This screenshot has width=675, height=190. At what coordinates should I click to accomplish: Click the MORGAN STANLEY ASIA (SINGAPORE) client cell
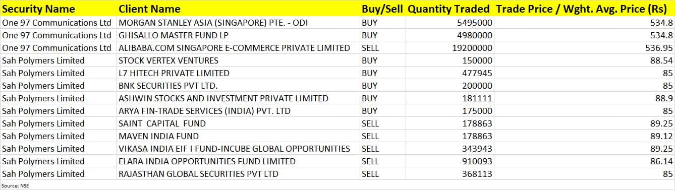point(238,23)
